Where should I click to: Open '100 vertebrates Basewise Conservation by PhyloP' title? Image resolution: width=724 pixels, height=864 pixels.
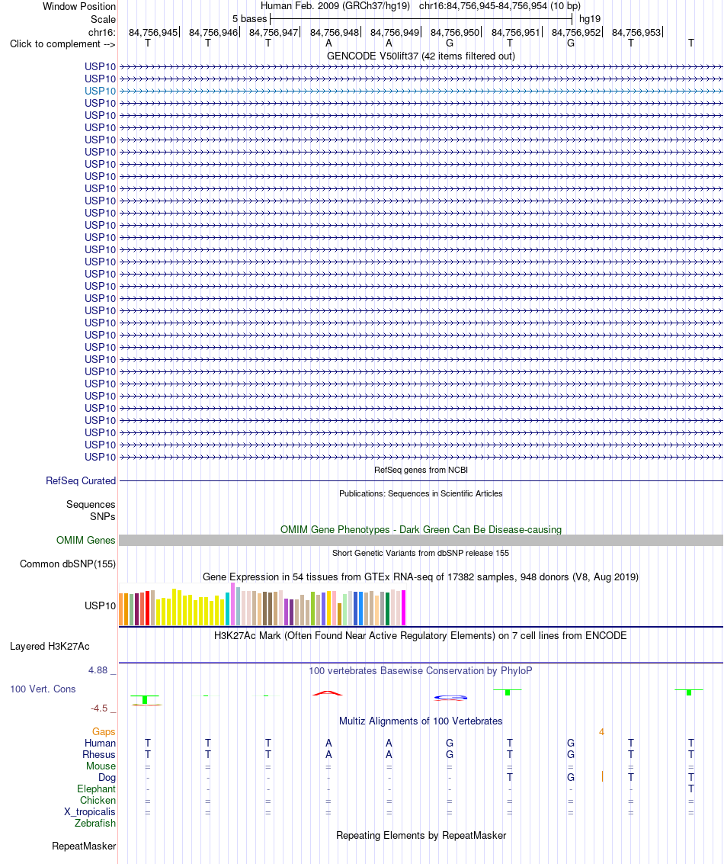click(421, 671)
